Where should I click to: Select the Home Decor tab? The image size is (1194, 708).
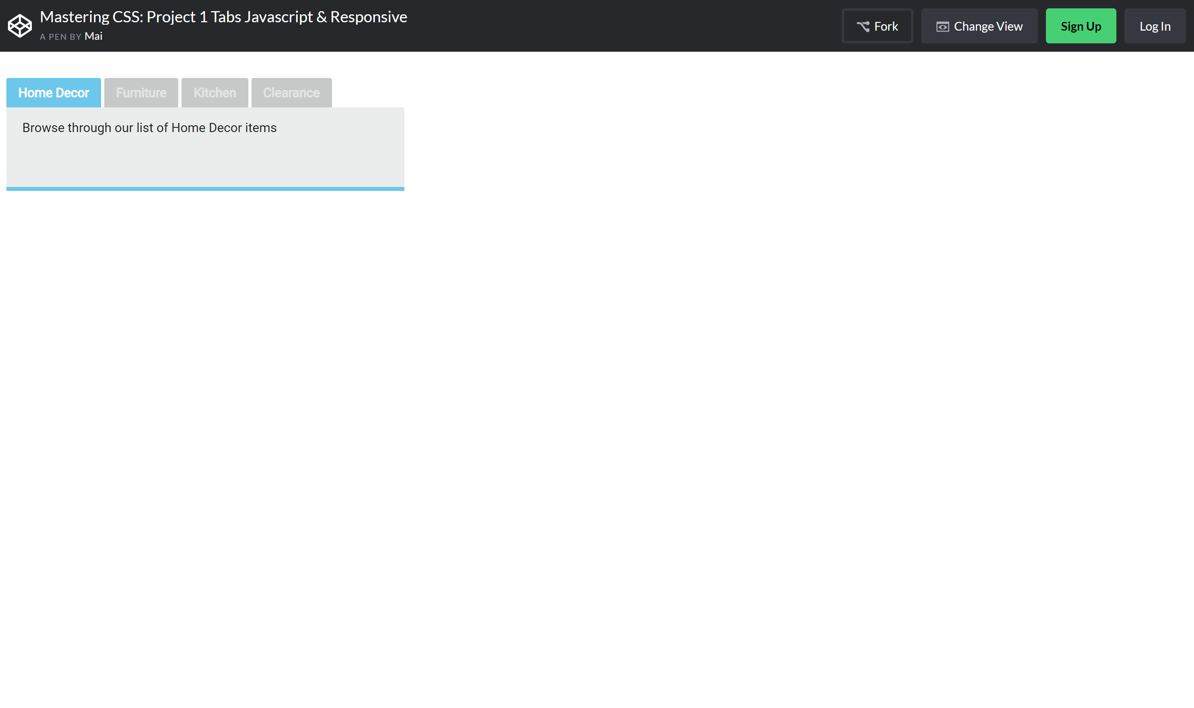coord(53,93)
